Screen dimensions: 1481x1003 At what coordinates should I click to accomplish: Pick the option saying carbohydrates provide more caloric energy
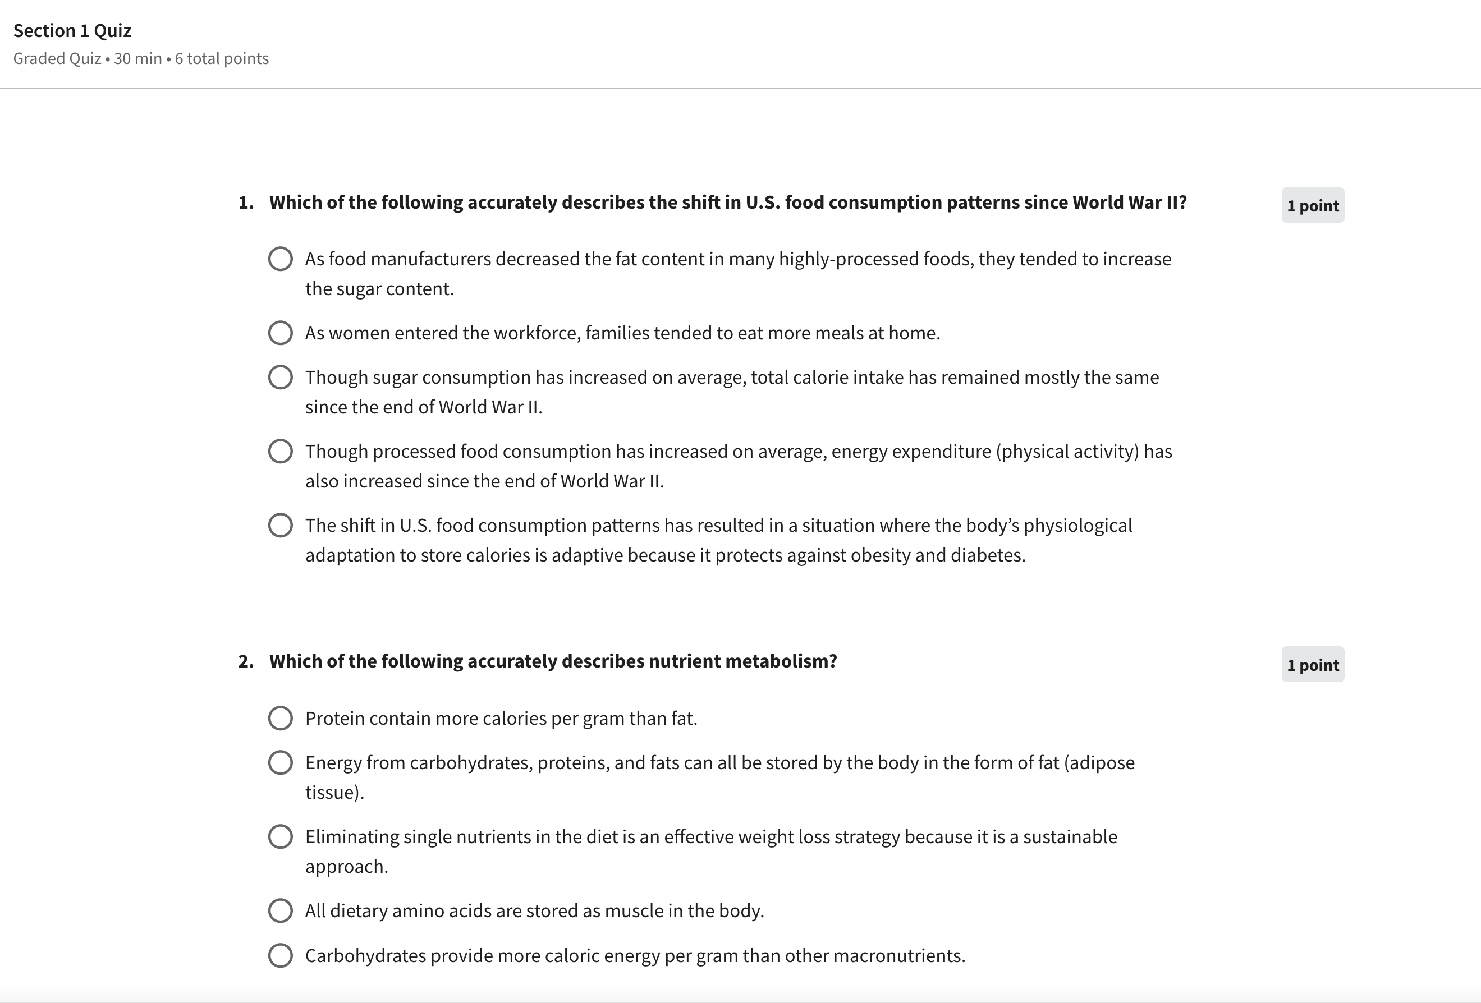pyautogui.click(x=281, y=956)
